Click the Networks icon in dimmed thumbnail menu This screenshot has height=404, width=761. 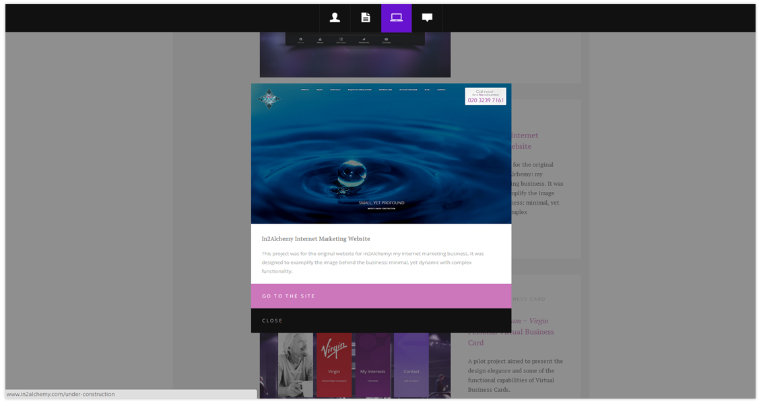tap(364, 40)
